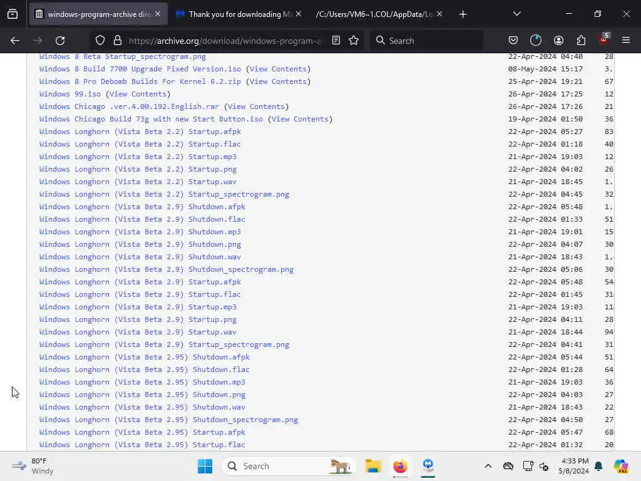
Task: Open Windows 99.iso link
Action: 70,94
